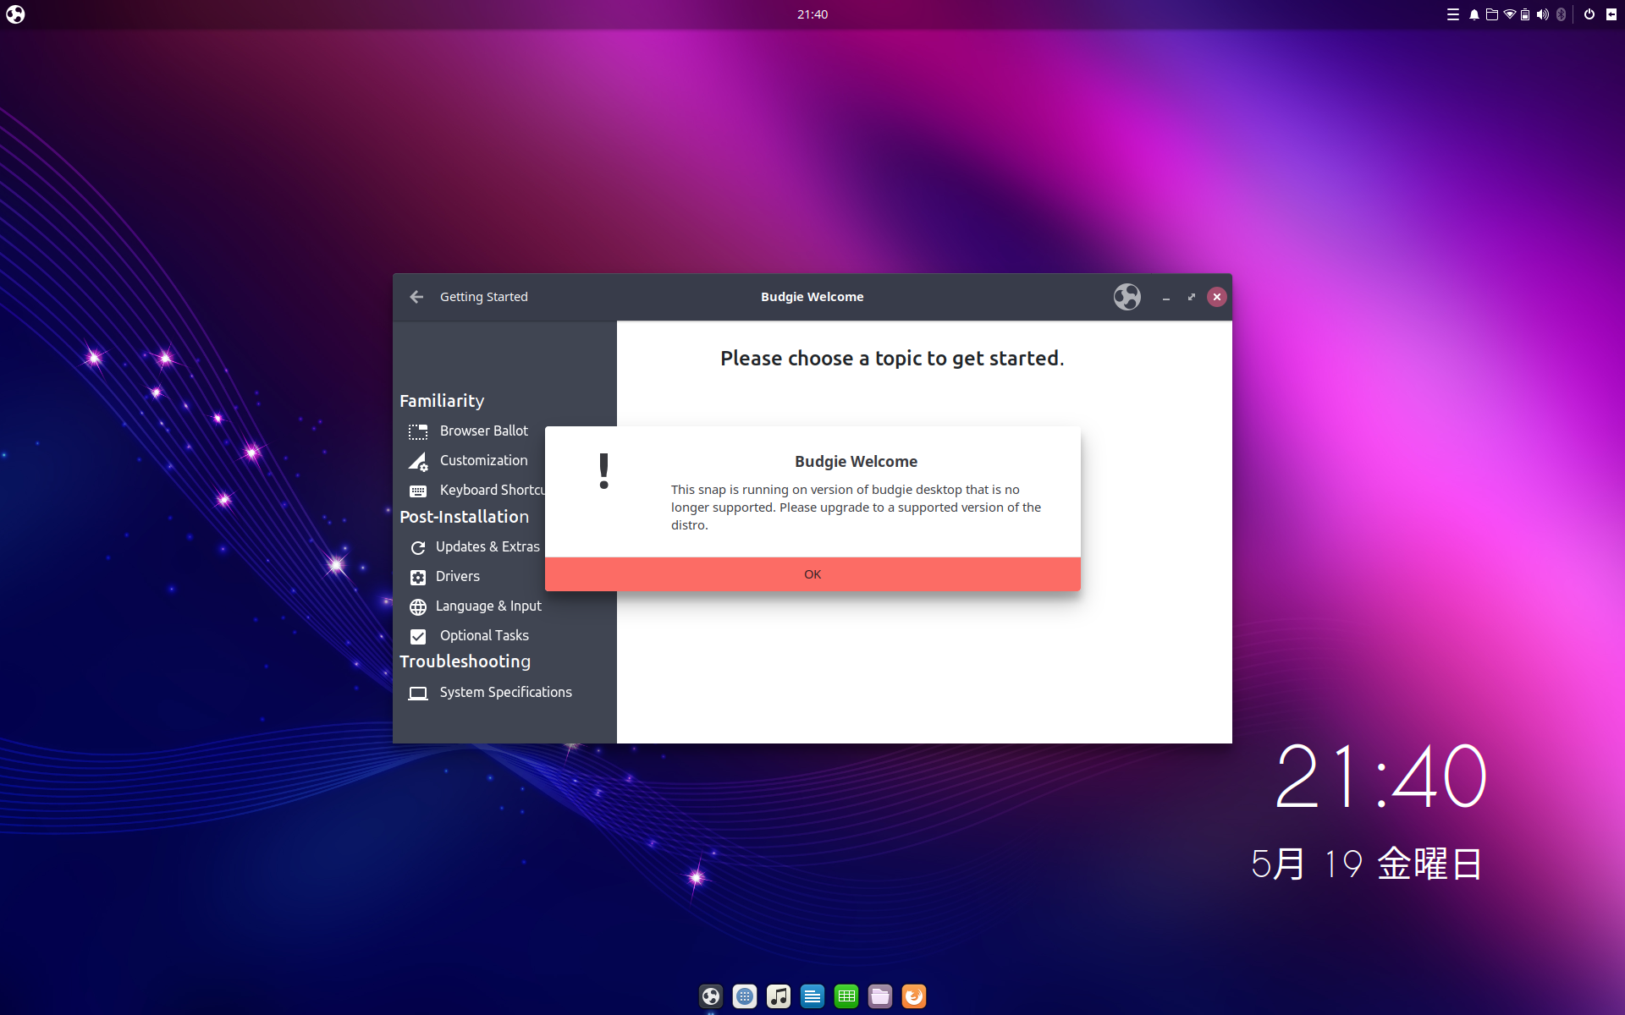Click OK in the Budgie Welcome dialog

click(x=812, y=574)
